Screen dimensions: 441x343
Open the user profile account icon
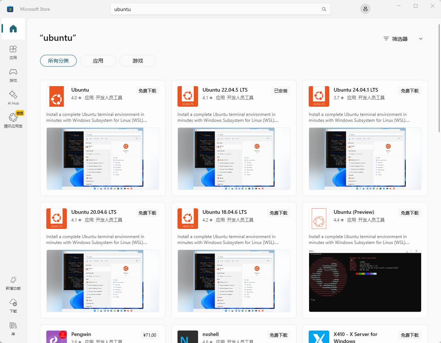coord(365,9)
